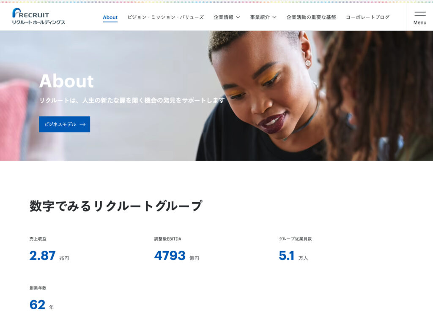Screen dimensions: 433x322
Task: Click the 数字でみるリクルートグループ heading
Action: [116, 206]
